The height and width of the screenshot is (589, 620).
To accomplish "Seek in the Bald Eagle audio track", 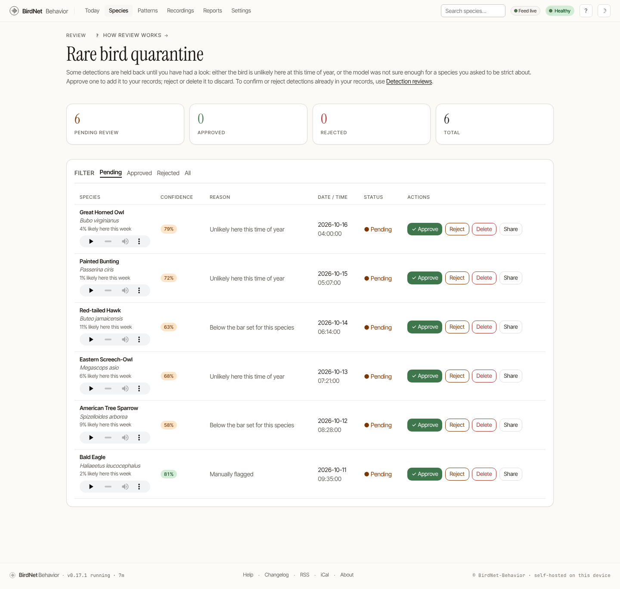I will (108, 487).
